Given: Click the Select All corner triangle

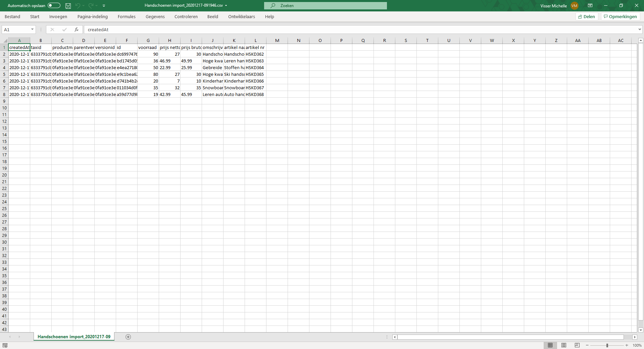Looking at the screenshot, I should coord(5,41).
